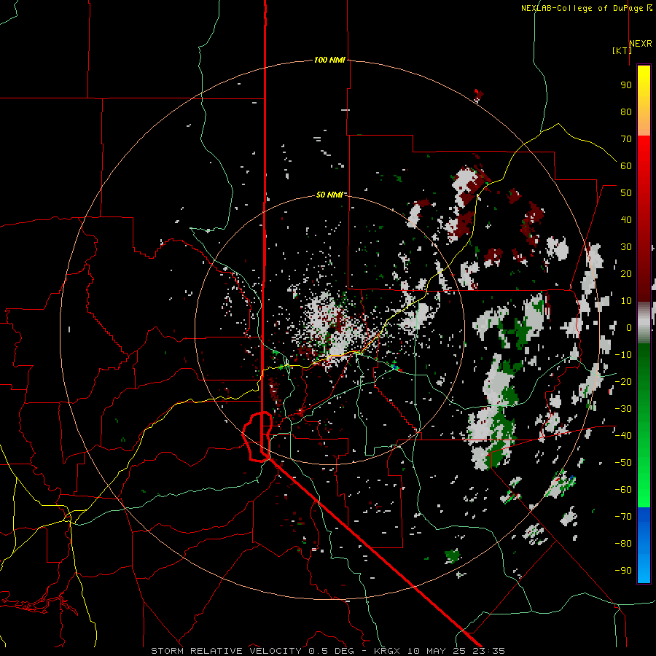Click the -70 value on the velocity scale
Image resolution: width=656 pixels, height=656 pixels.
623,517
